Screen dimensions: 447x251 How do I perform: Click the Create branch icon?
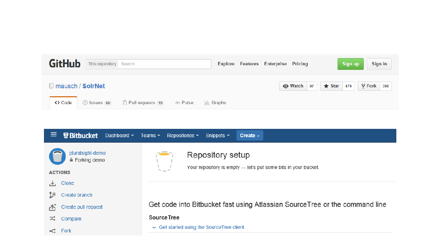[x=52, y=195]
